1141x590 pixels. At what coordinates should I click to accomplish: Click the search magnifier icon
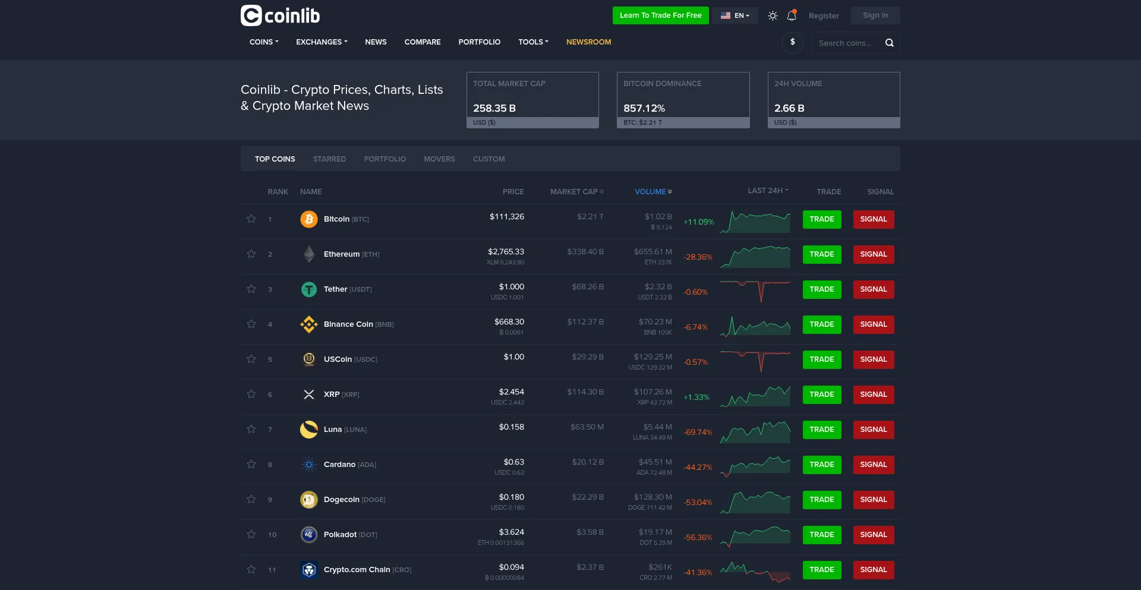pos(890,43)
